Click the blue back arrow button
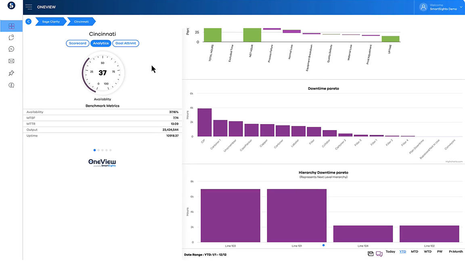Viewport: 465px width, 261px height. point(28,21)
